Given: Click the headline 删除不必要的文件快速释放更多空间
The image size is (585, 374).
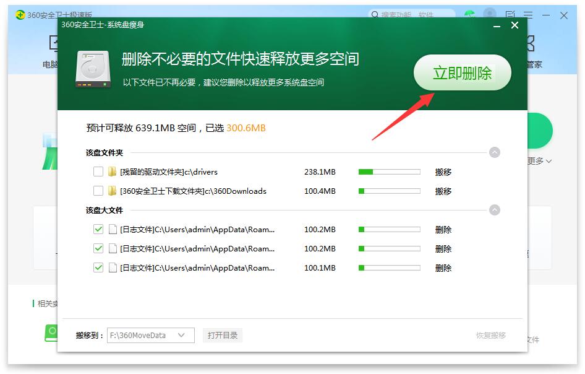Looking at the screenshot, I should pyautogui.click(x=241, y=59).
